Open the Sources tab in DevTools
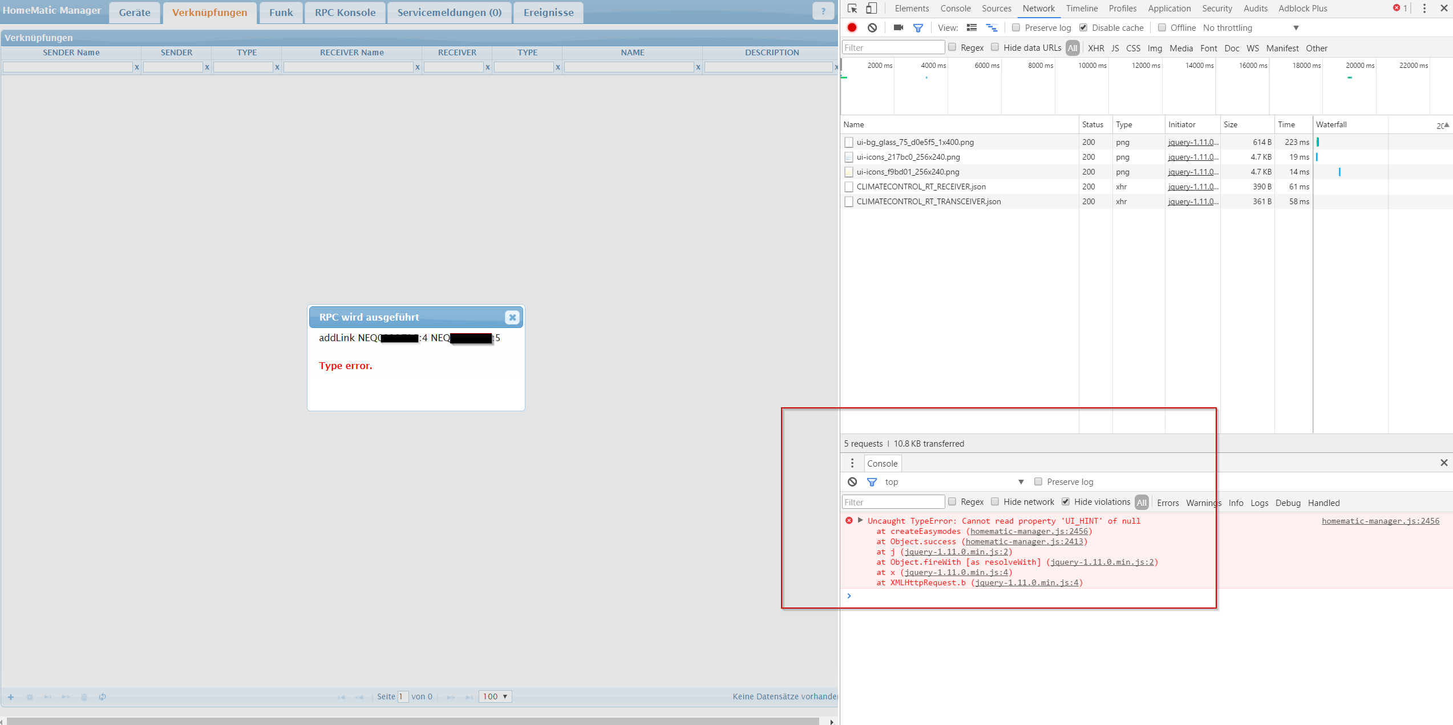 click(996, 9)
